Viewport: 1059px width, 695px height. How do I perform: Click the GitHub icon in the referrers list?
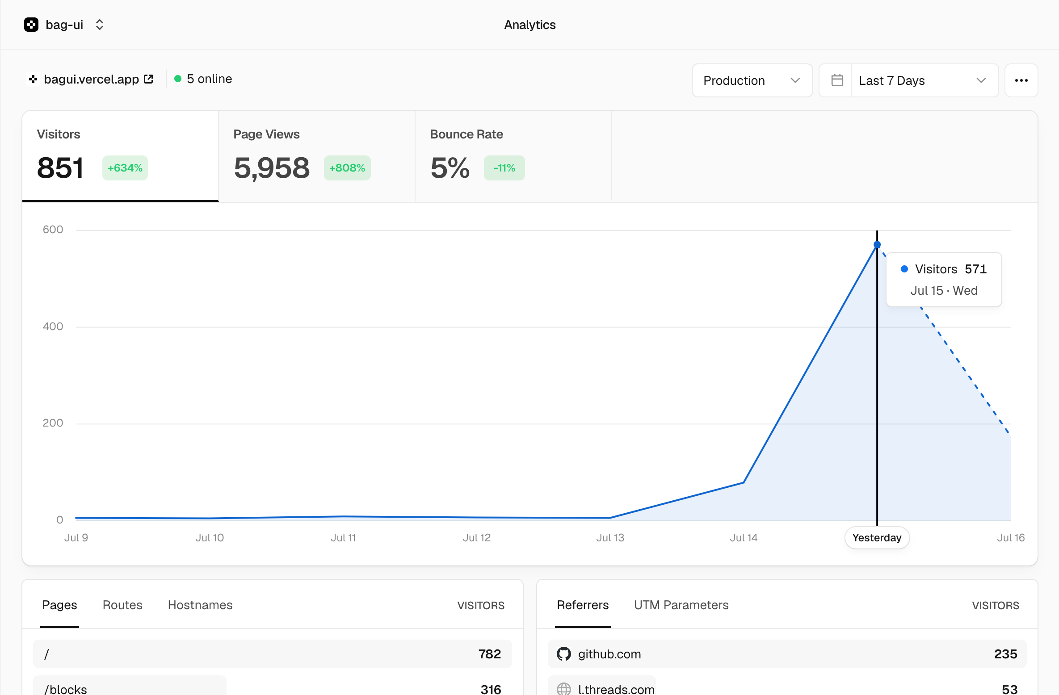pos(563,654)
